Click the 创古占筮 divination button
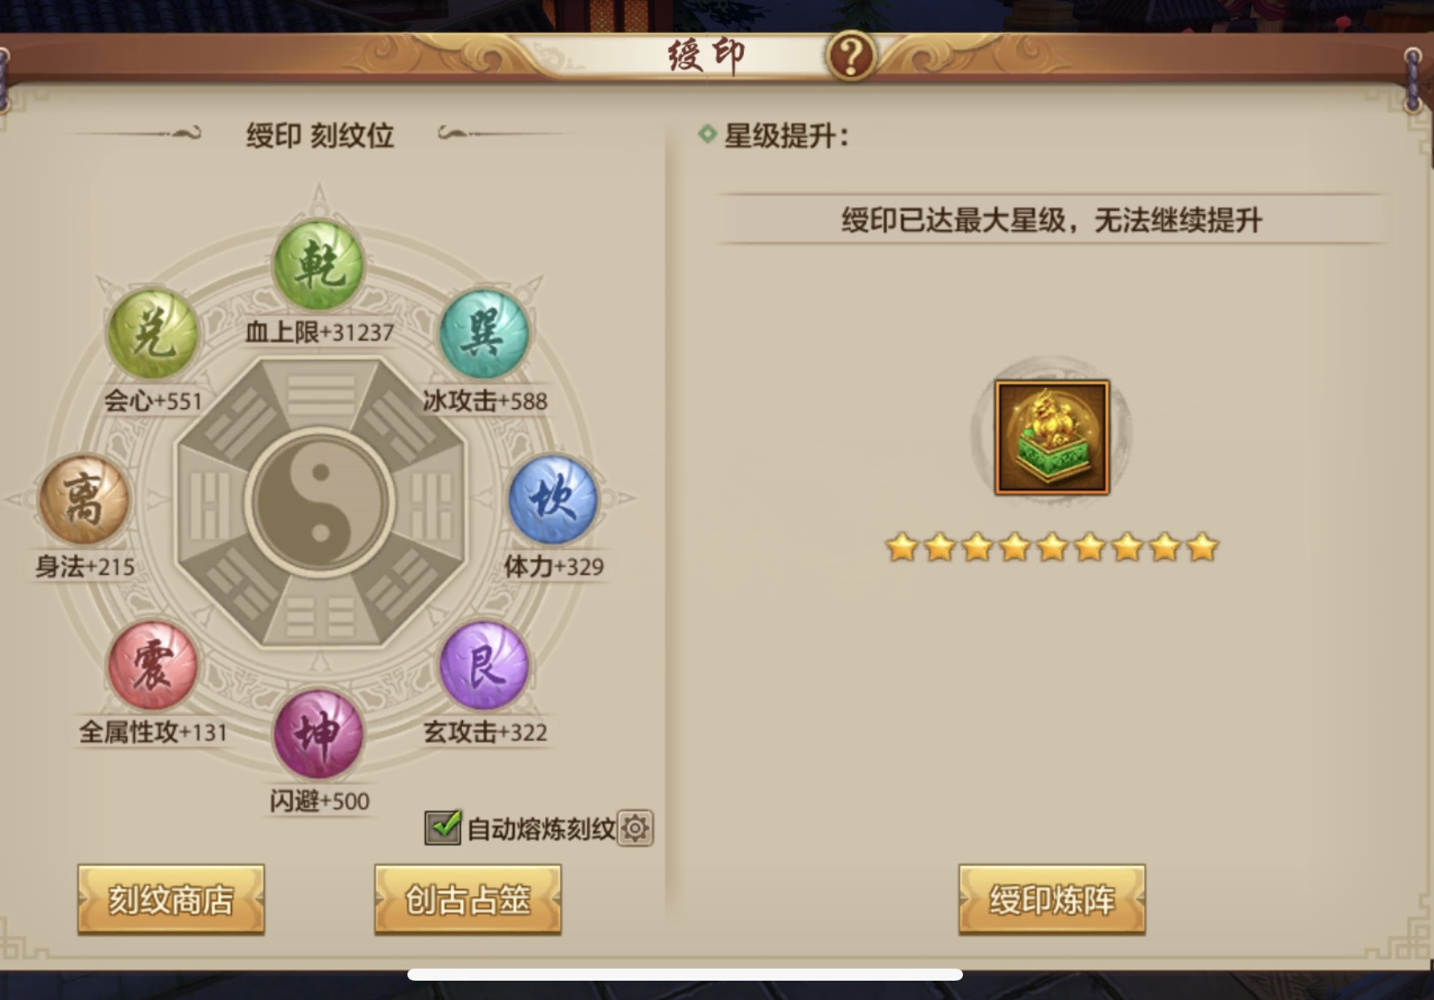The image size is (1434, 1000). coord(468,899)
